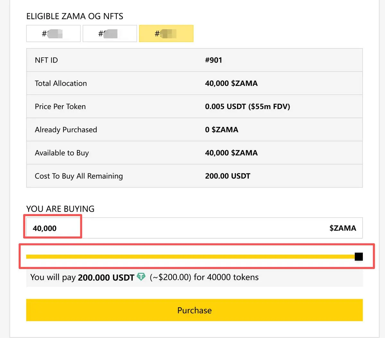Click the 0 $ZAMA value
This screenshot has width=385, height=338.
coord(222,130)
